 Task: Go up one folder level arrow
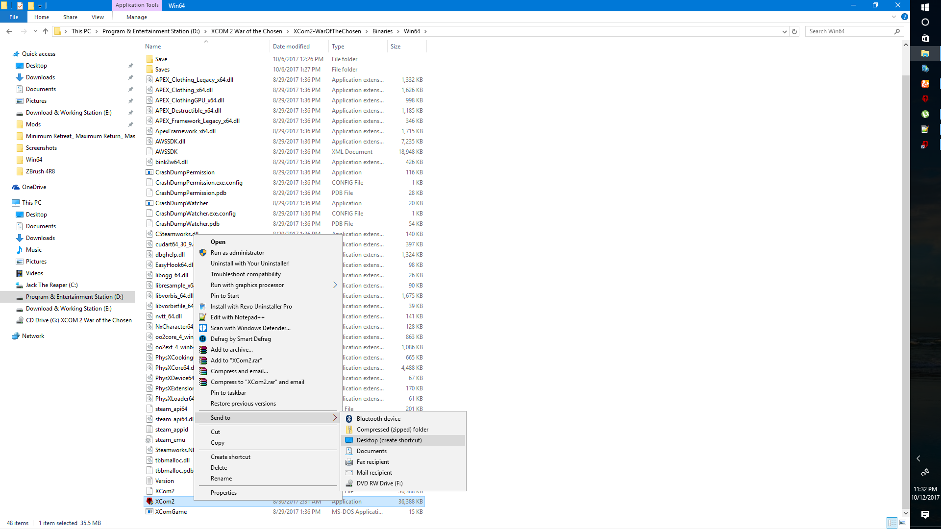tap(46, 31)
